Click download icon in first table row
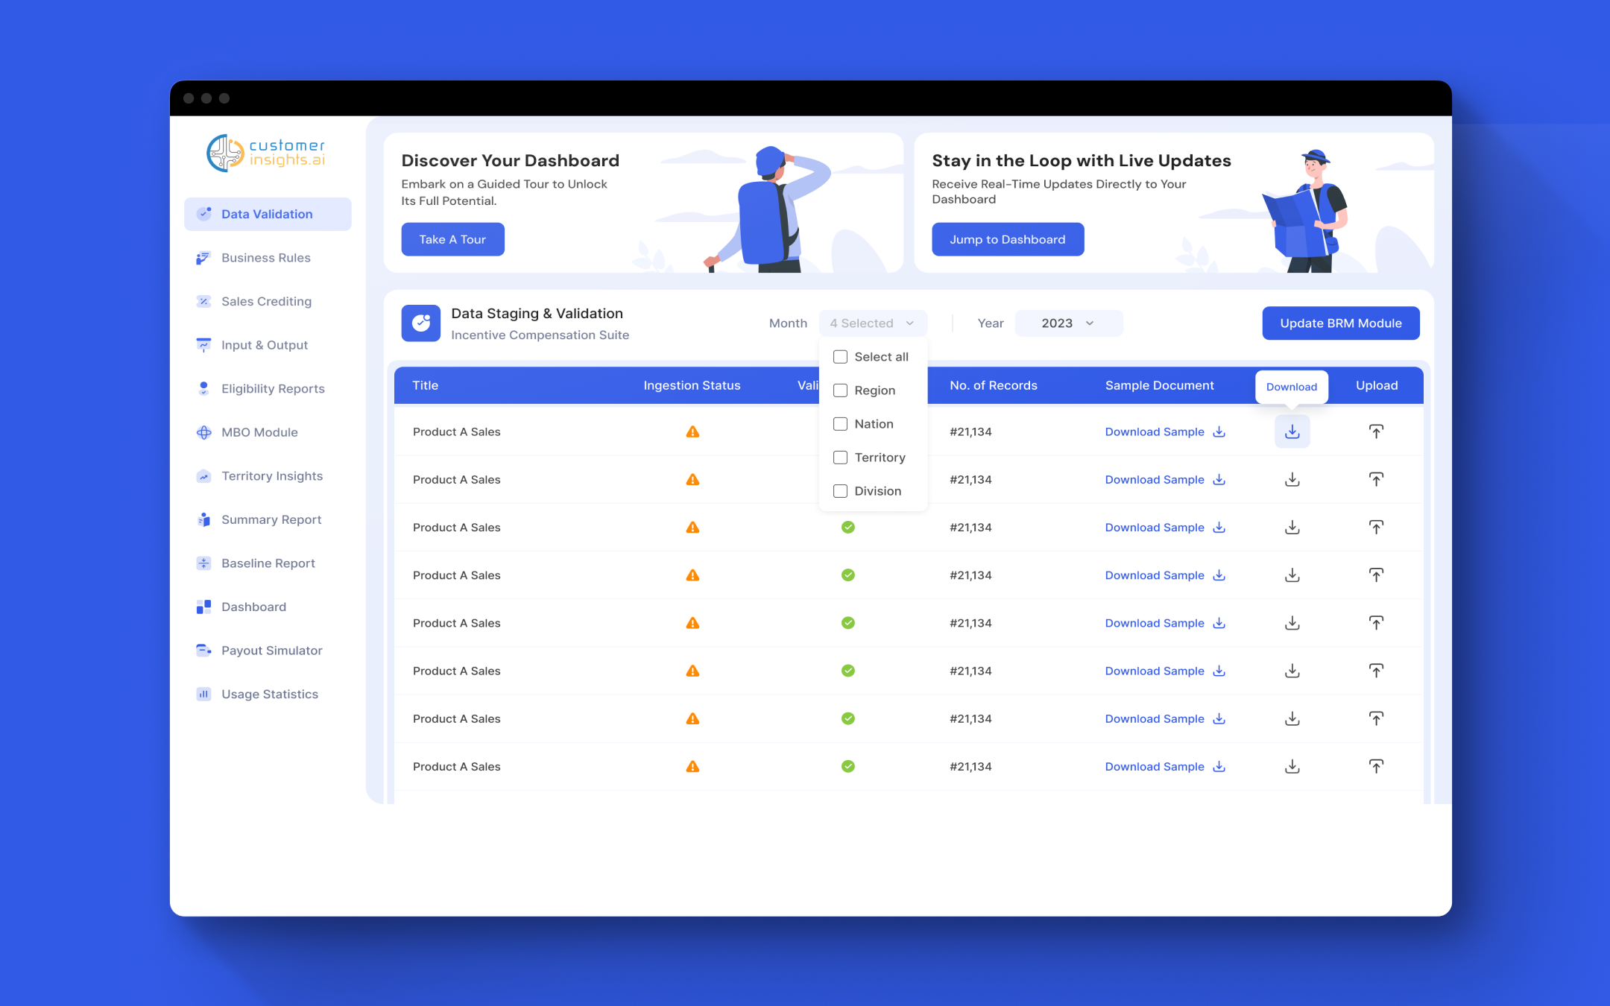The height and width of the screenshot is (1006, 1610). coord(1292,432)
